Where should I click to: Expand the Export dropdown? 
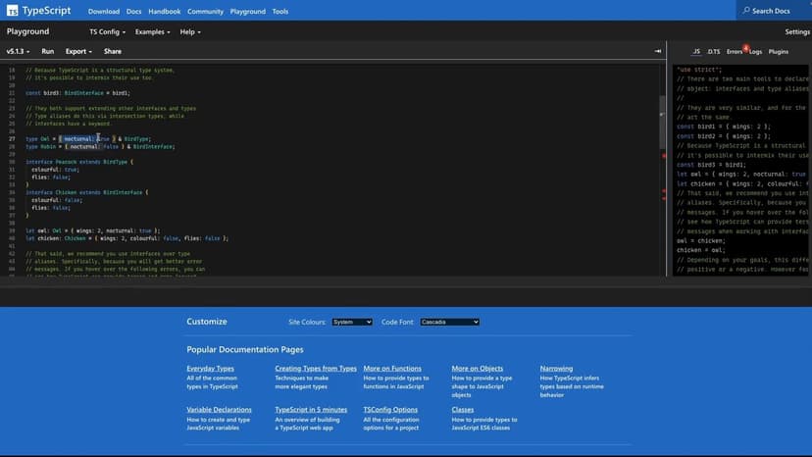coord(78,51)
